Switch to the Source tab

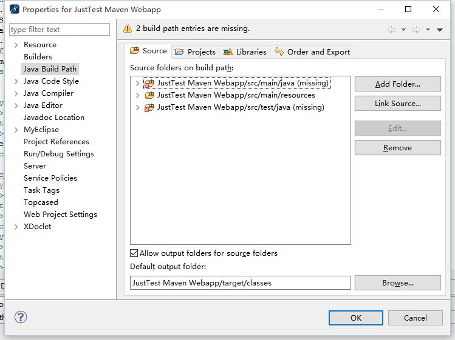coord(149,51)
